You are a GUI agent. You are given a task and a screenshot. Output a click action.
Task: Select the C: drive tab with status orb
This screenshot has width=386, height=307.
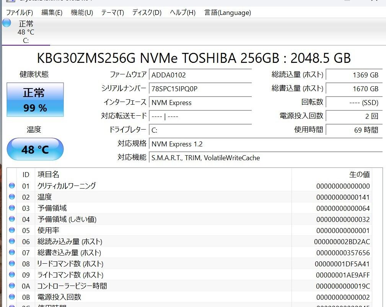[x=26, y=32]
